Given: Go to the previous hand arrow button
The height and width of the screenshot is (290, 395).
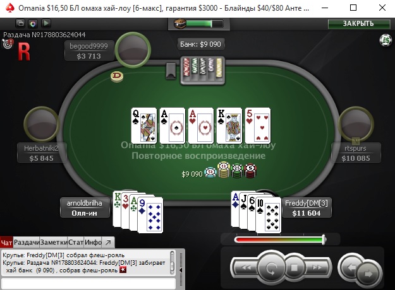Looking at the screenshot, I should [x=351, y=267].
